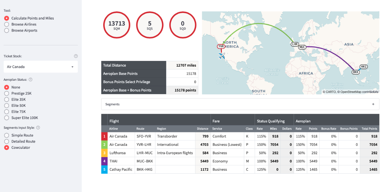Click the help icon beside Ticket Stock

(x=76, y=56)
